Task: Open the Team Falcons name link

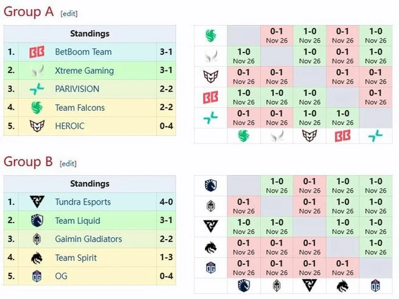Action: point(79,108)
